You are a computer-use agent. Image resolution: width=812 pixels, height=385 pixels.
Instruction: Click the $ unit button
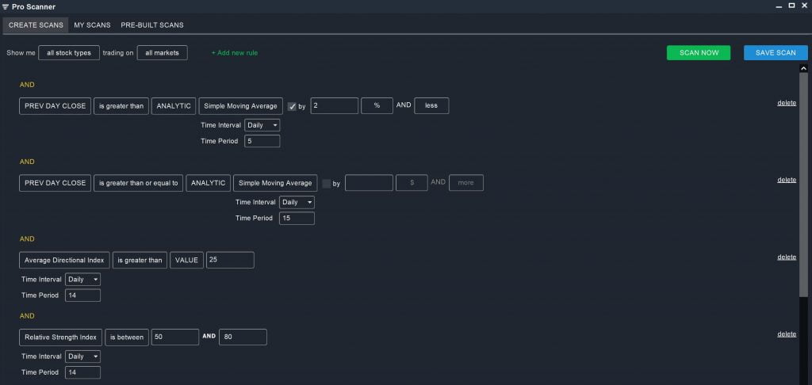pyautogui.click(x=412, y=183)
